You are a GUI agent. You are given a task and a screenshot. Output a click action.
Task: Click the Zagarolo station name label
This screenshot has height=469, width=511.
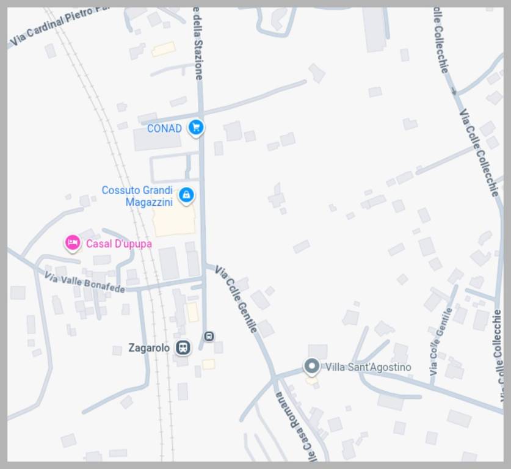(149, 347)
